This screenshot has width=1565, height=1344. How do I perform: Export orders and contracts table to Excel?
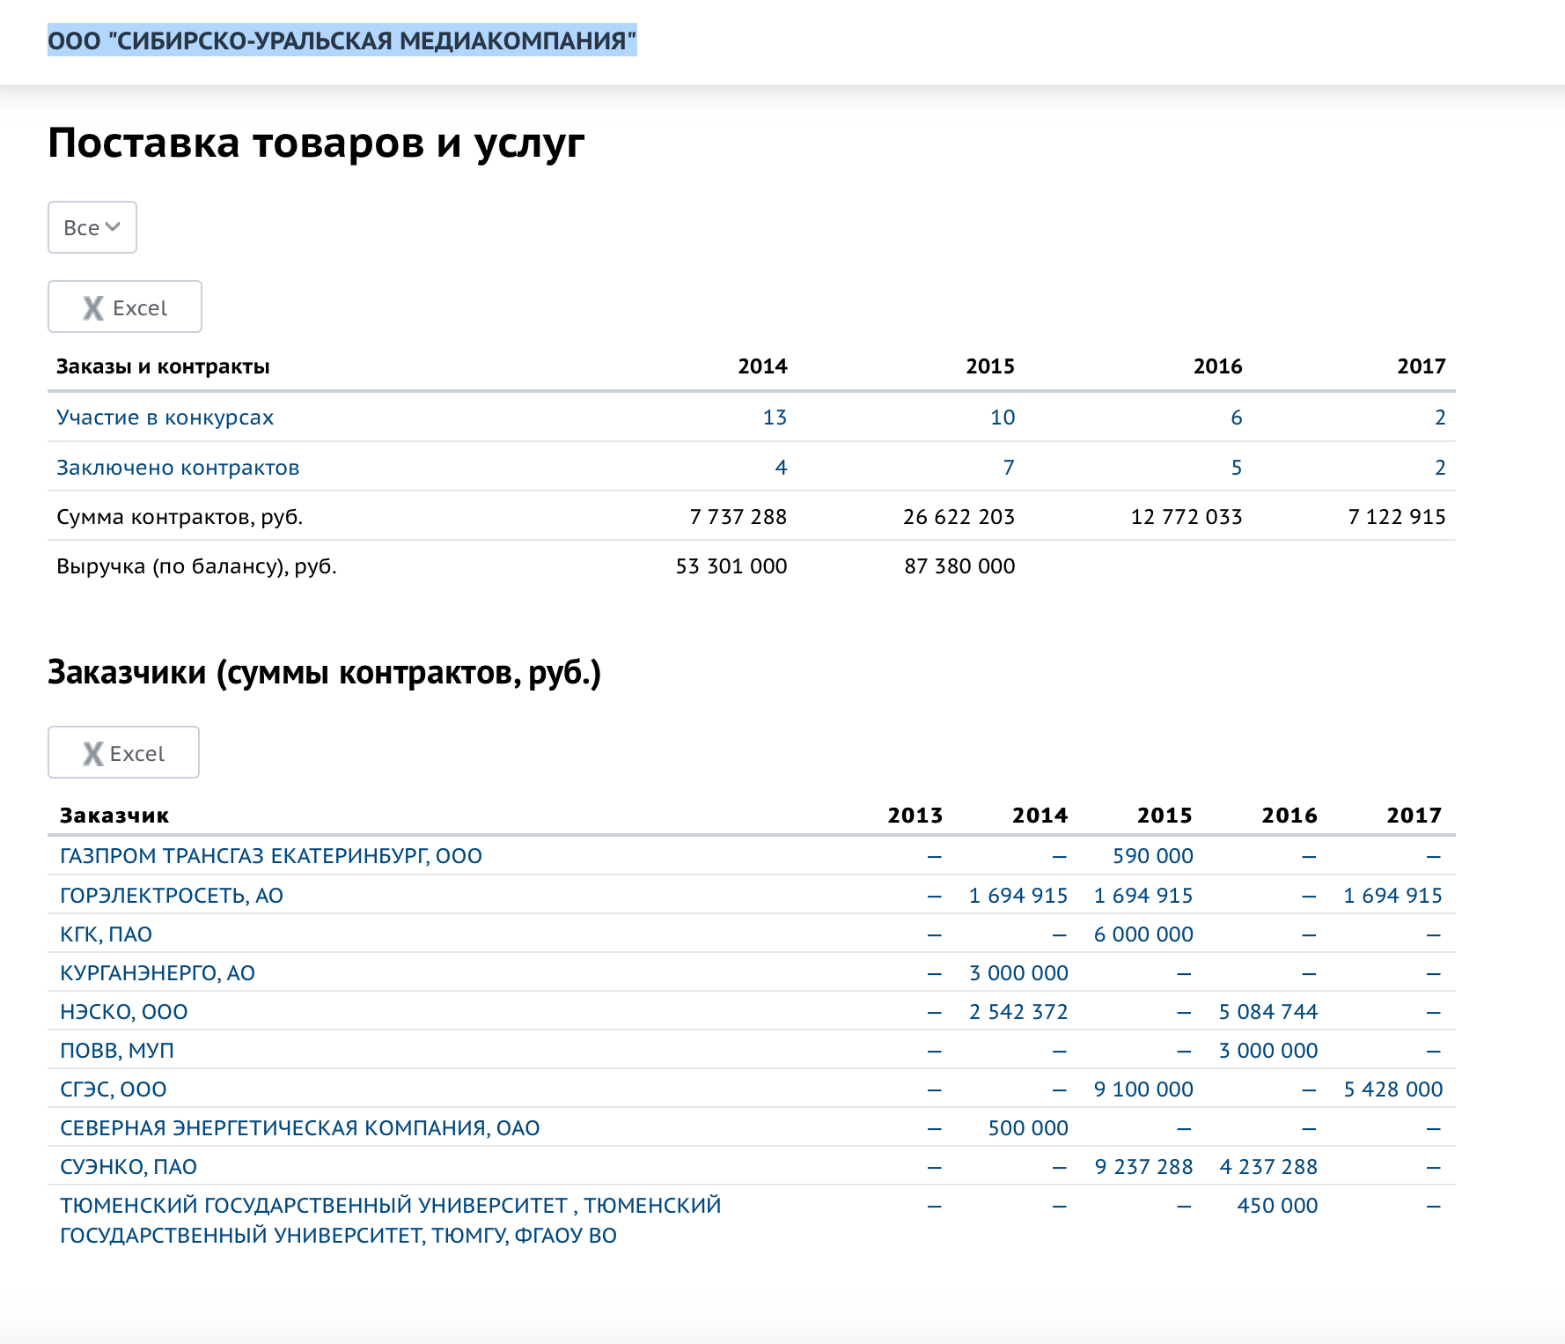pyautogui.click(x=125, y=307)
